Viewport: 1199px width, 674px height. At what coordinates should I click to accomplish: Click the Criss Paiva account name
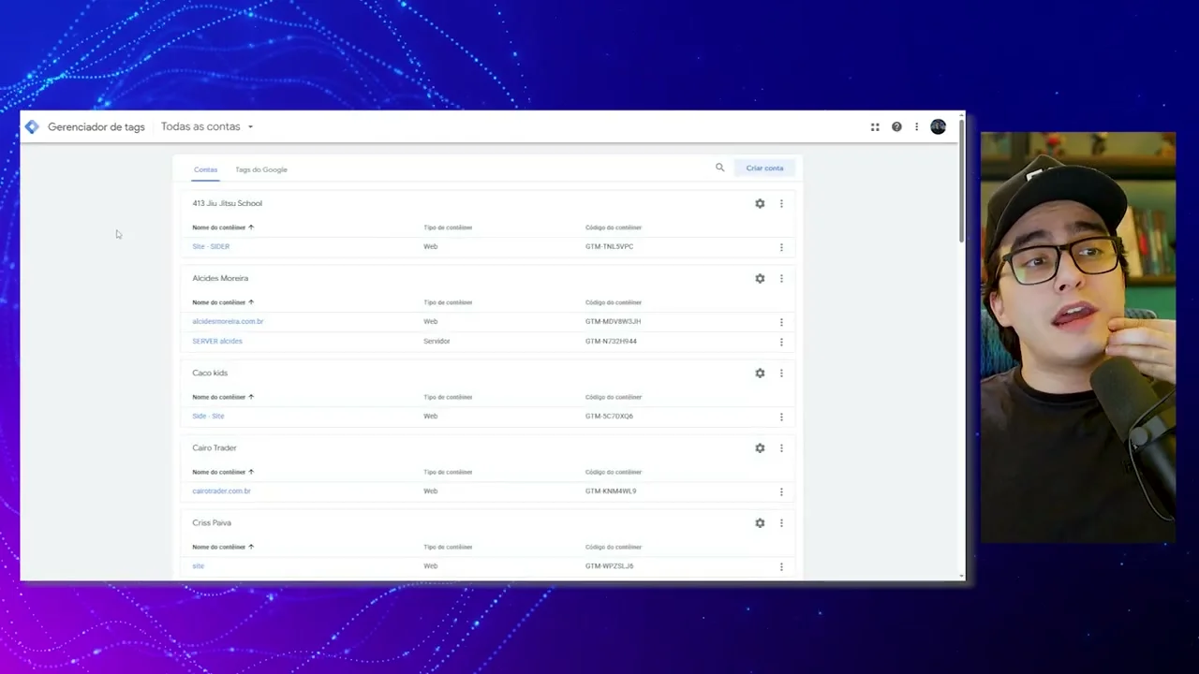212,522
